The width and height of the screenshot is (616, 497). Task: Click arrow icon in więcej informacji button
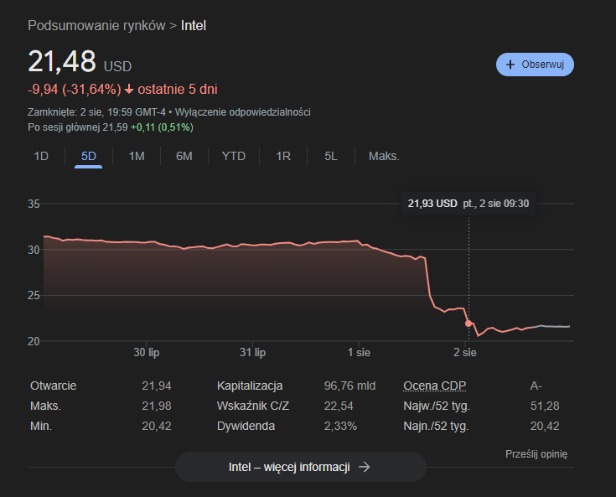point(365,467)
